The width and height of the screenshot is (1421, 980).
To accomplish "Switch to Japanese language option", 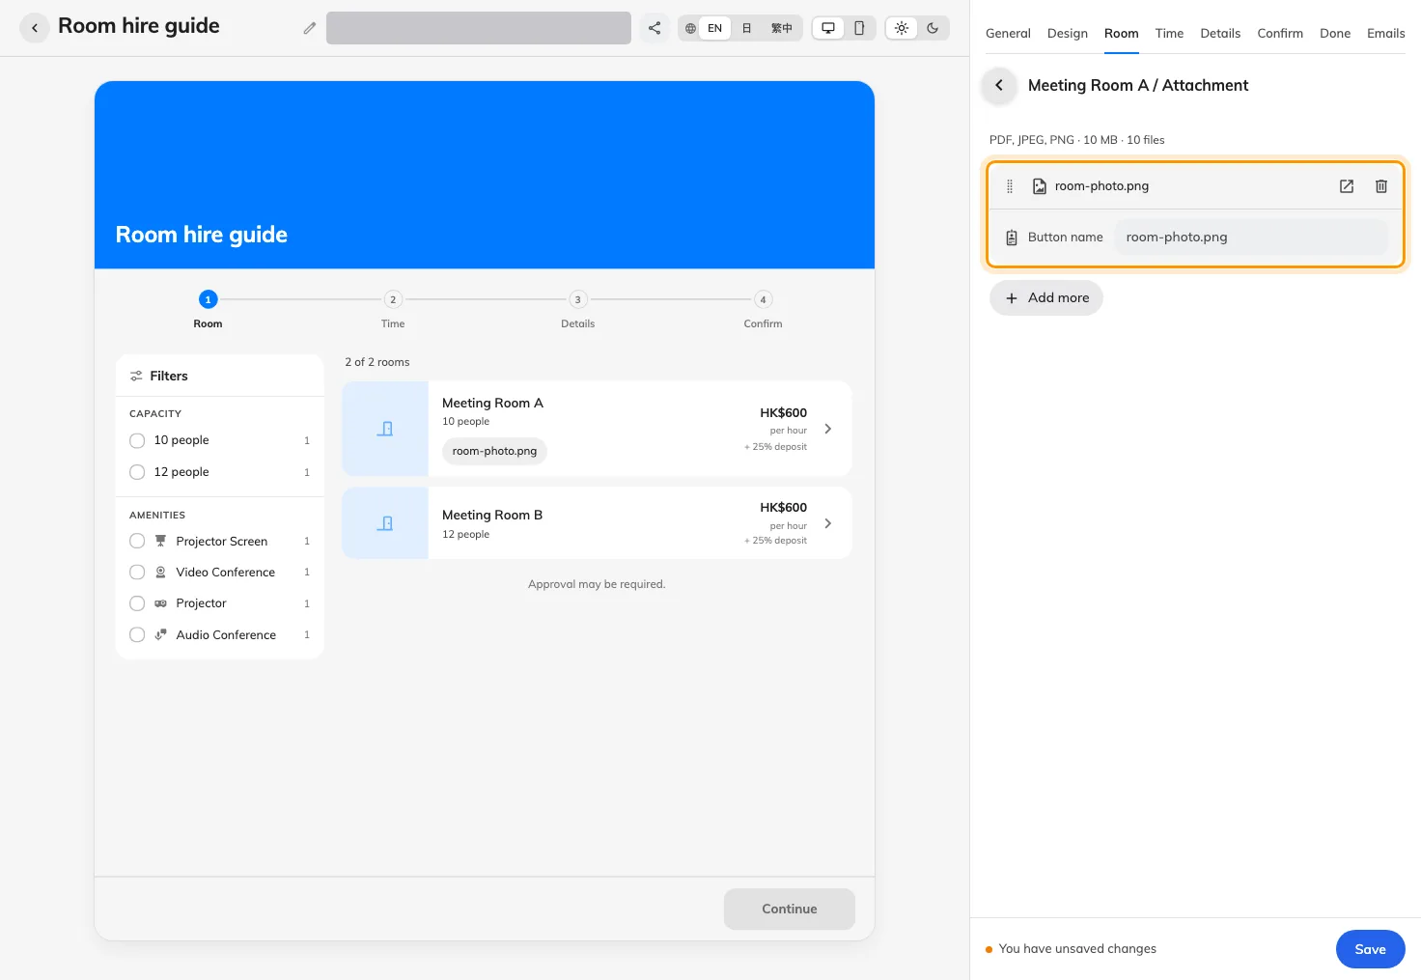I will pyautogui.click(x=746, y=28).
